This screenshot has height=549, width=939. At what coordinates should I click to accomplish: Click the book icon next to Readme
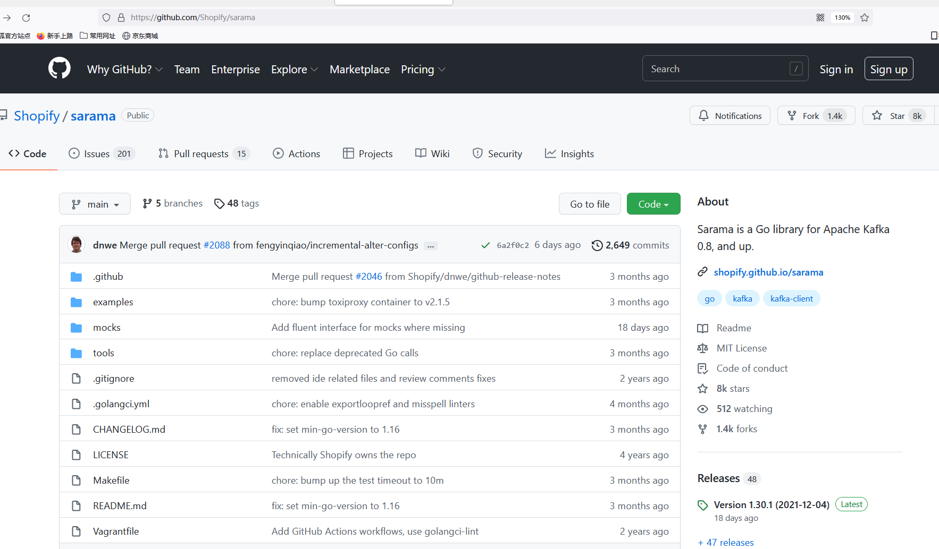tap(702, 328)
